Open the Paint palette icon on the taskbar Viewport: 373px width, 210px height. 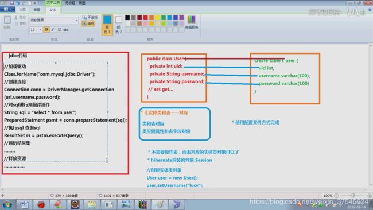point(160,204)
